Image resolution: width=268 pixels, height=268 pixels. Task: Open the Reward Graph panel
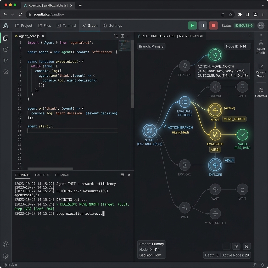pyautogui.click(x=261, y=71)
